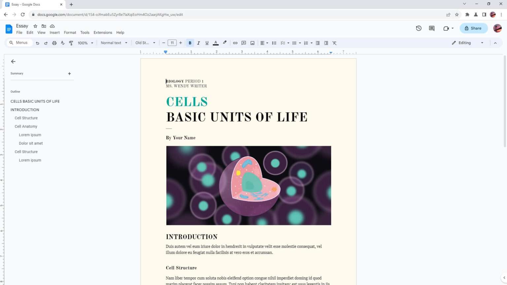Click the insert link icon
Screen dimensions: 507x285
(x=235, y=43)
